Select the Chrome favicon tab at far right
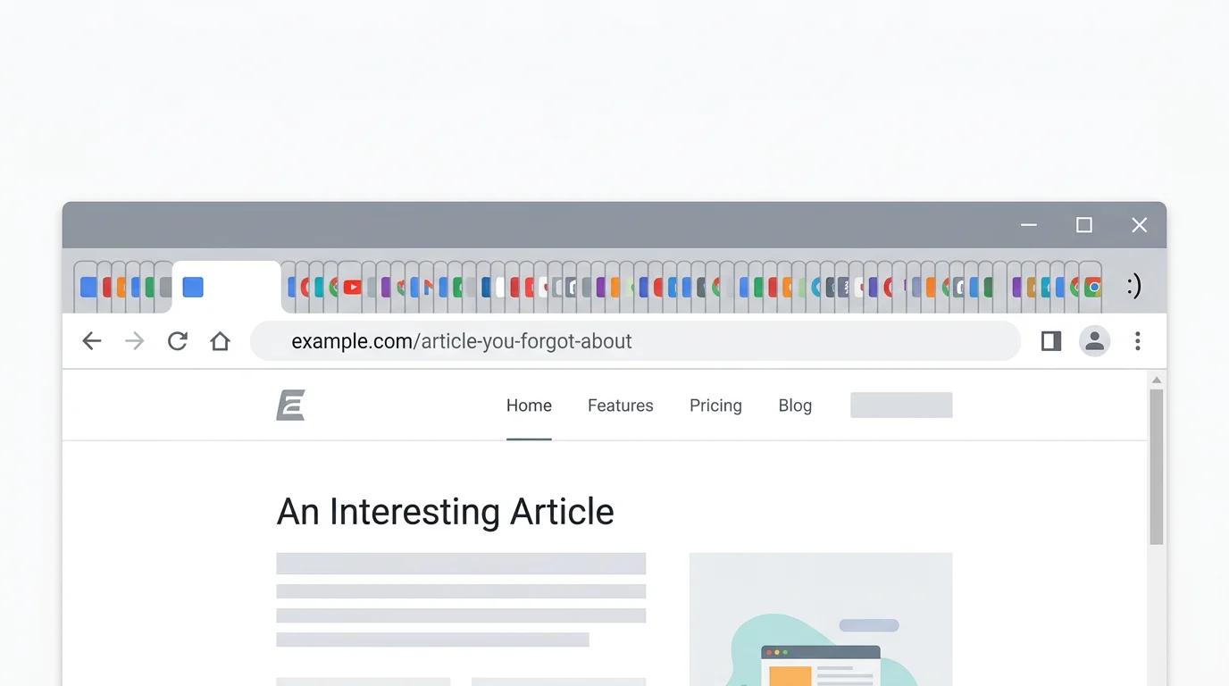 [1091, 286]
